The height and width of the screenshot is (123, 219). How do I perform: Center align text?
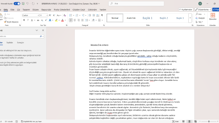click(75, 20)
